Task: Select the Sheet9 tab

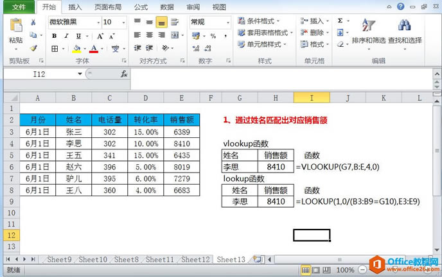Action: click(x=59, y=259)
